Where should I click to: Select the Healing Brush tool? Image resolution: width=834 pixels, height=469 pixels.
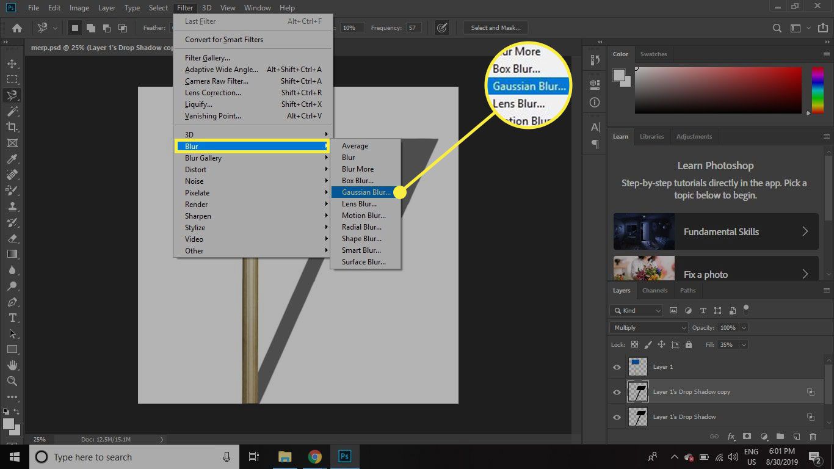point(12,175)
